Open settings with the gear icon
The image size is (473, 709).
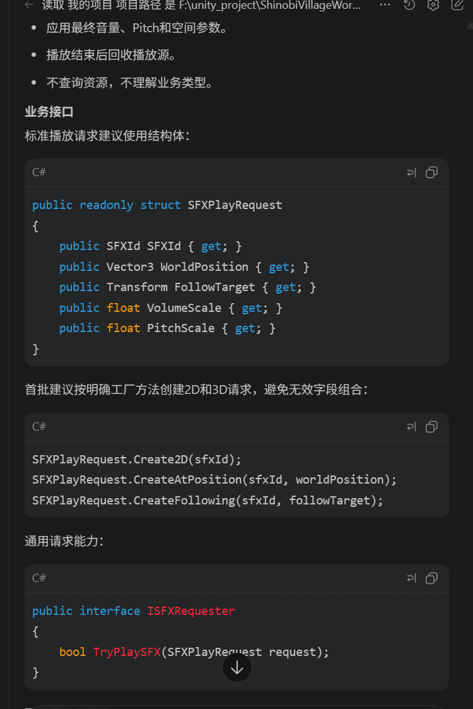tap(433, 5)
